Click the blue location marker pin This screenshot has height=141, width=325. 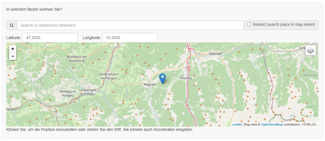[163, 78]
